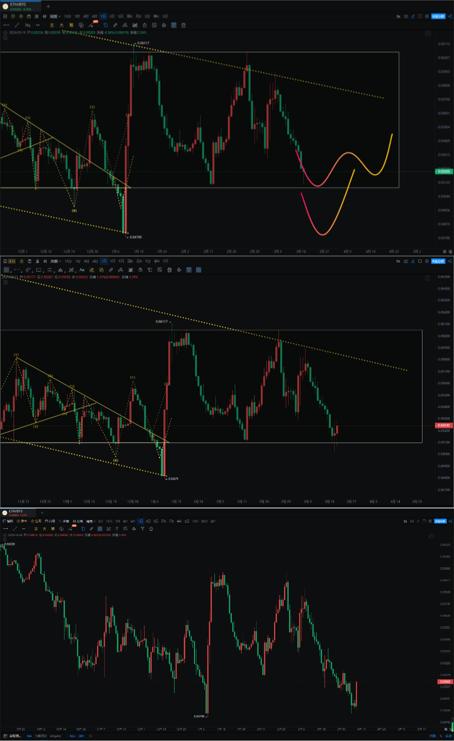The width and height of the screenshot is (454, 741).
Task: Toggle blue filter icon in top chart toolbar
Action: click(174, 25)
